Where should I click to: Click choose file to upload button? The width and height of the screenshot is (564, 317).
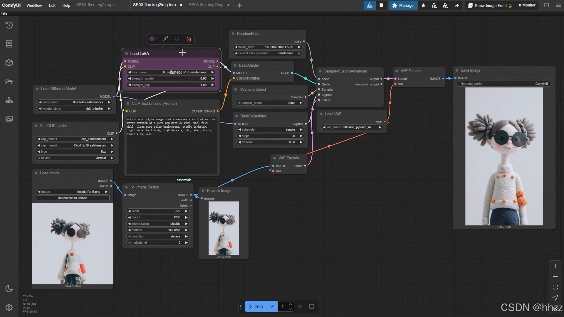coord(73,198)
